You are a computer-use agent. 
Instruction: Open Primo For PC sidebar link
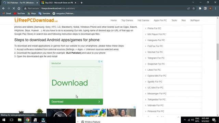[x=154, y=28]
